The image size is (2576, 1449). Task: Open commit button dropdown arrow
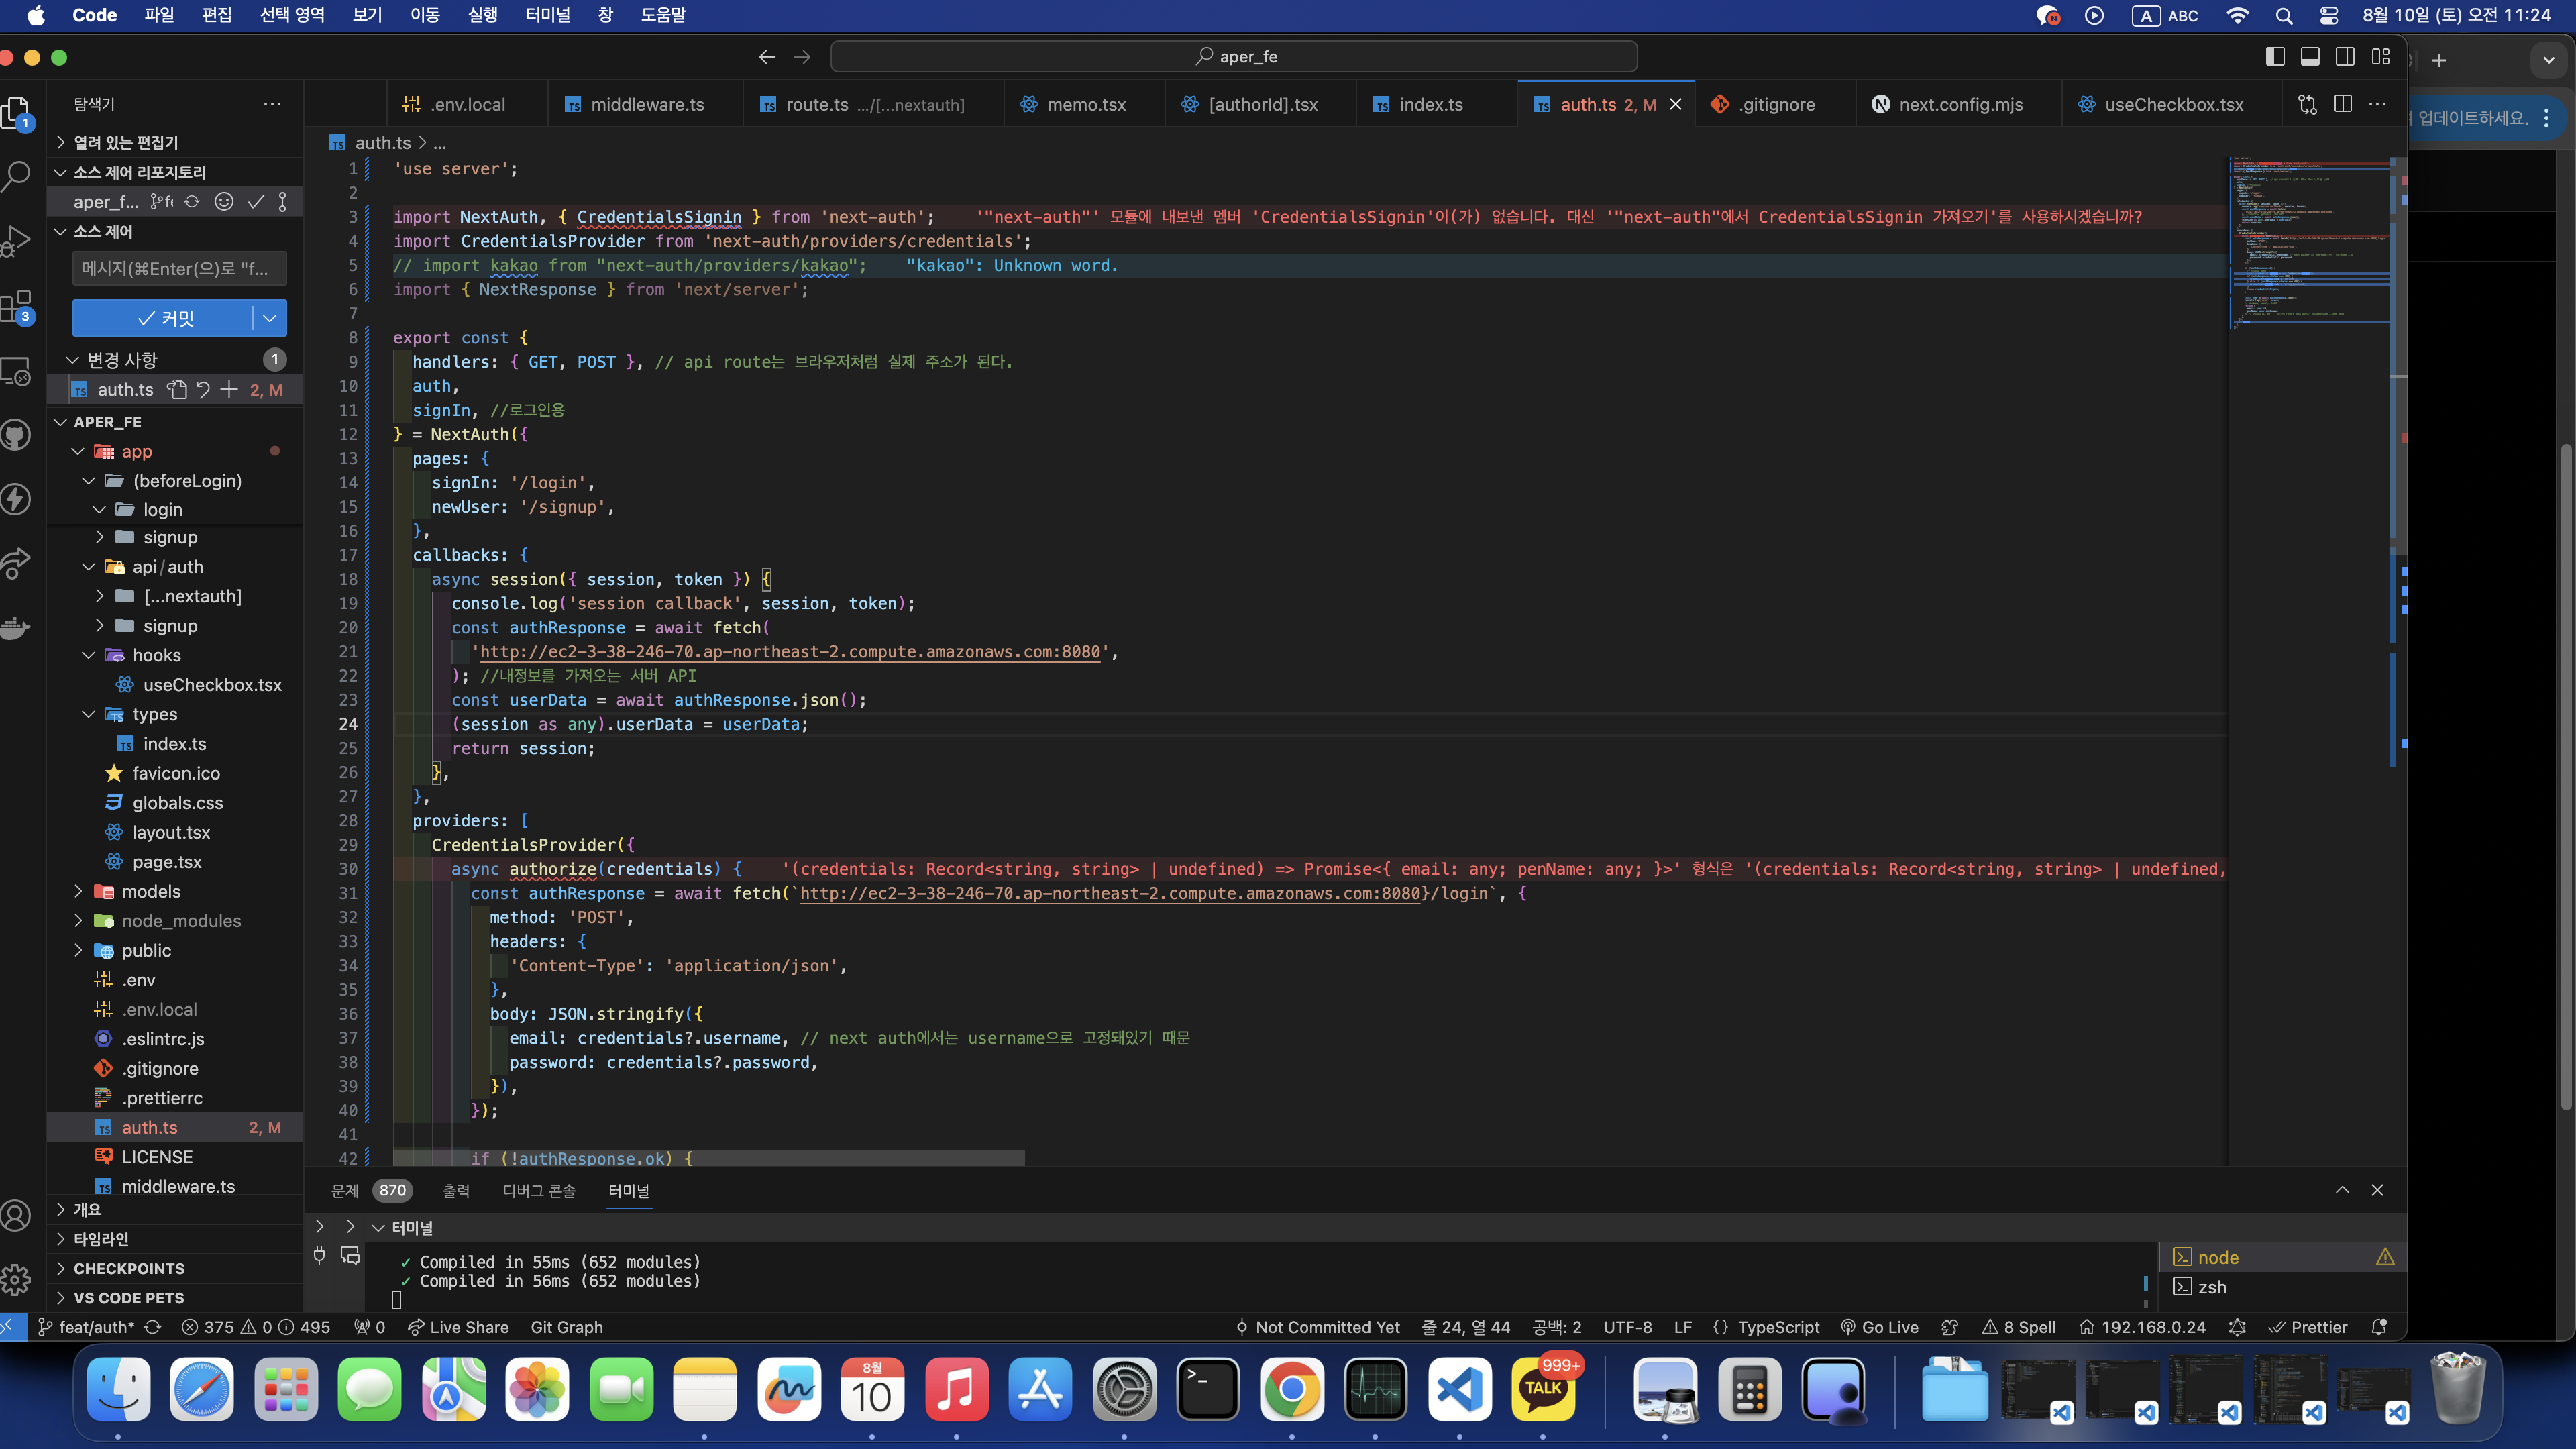point(270,318)
